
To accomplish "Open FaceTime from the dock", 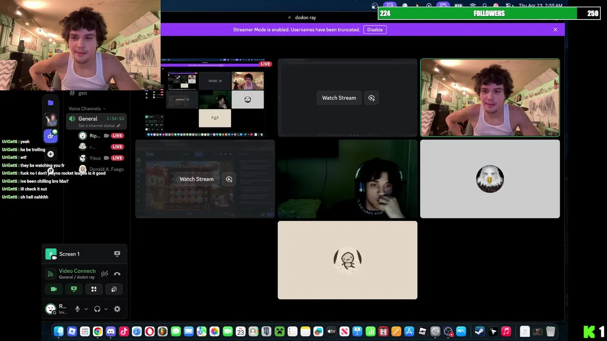I will [x=228, y=332].
